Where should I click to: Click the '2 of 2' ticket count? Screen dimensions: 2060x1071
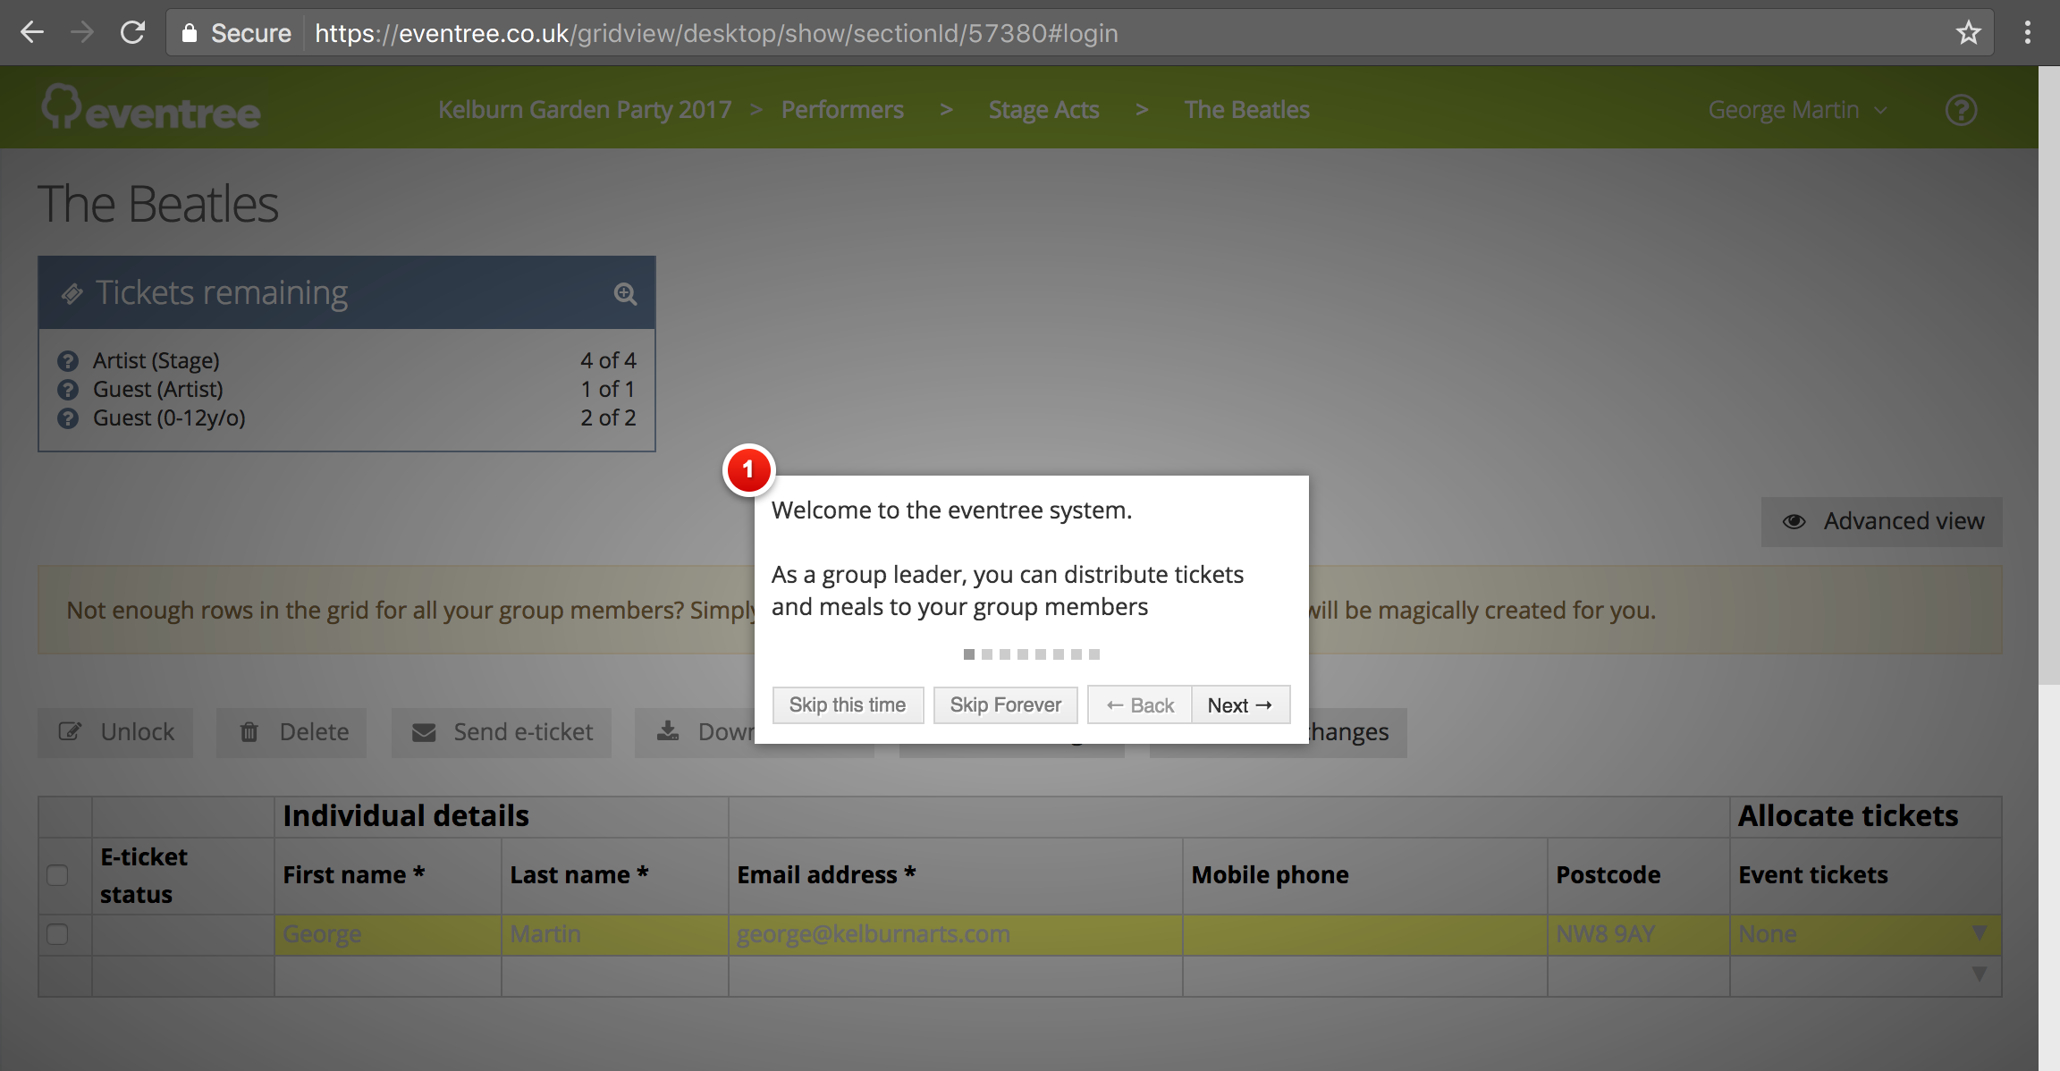pos(608,418)
